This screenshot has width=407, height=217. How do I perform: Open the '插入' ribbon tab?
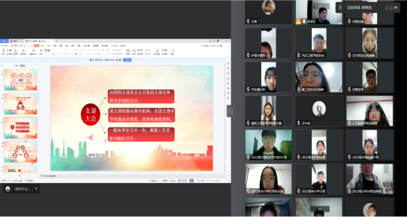coord(42,46)
